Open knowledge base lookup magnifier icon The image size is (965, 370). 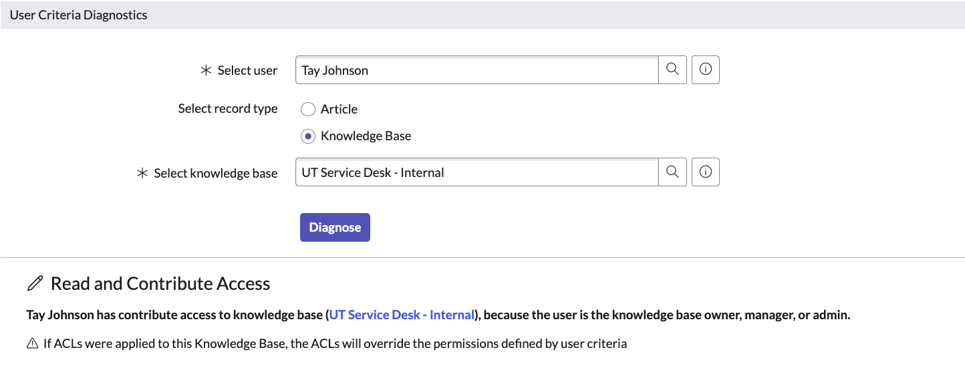[672, 172]
